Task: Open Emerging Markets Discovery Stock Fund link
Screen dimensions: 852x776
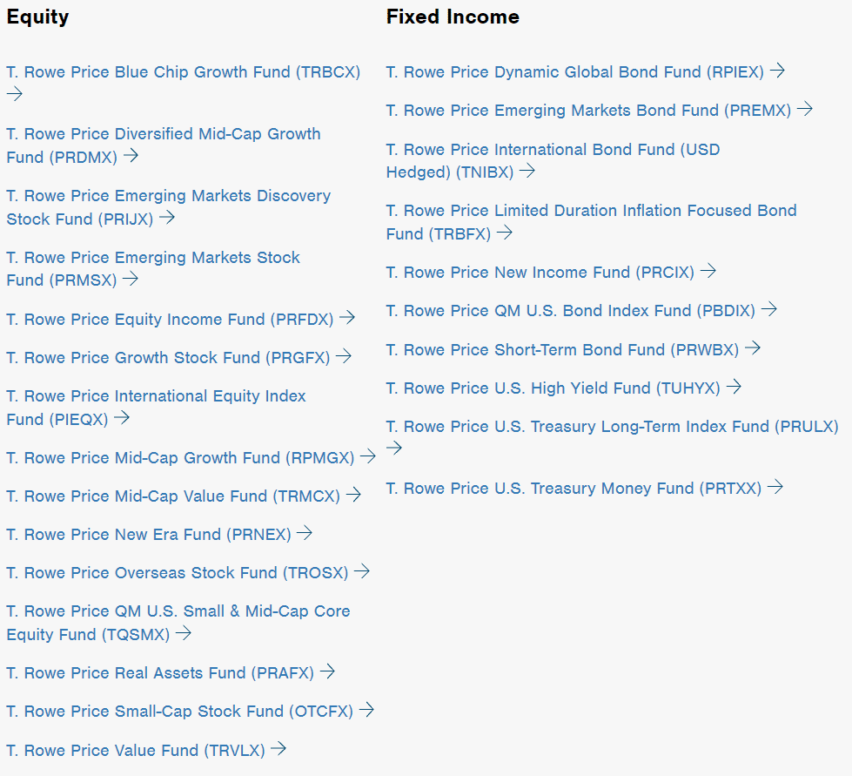Action: click(x=169, y=207)
